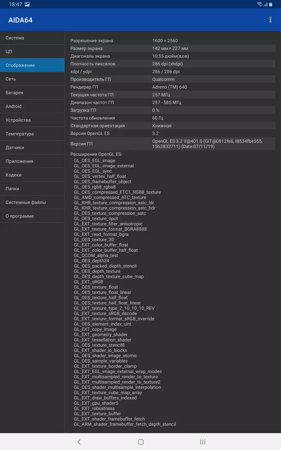281x450 pixels.
Task: Tap the recent apps navigation icon
Action: pos(203,442)
